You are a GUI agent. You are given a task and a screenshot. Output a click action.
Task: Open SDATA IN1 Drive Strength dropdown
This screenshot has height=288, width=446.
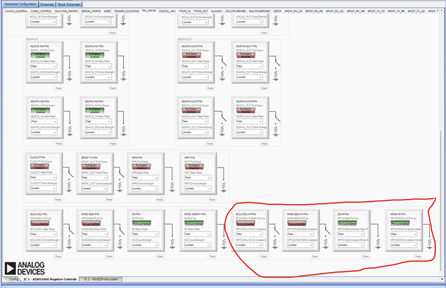coord(98,77)
